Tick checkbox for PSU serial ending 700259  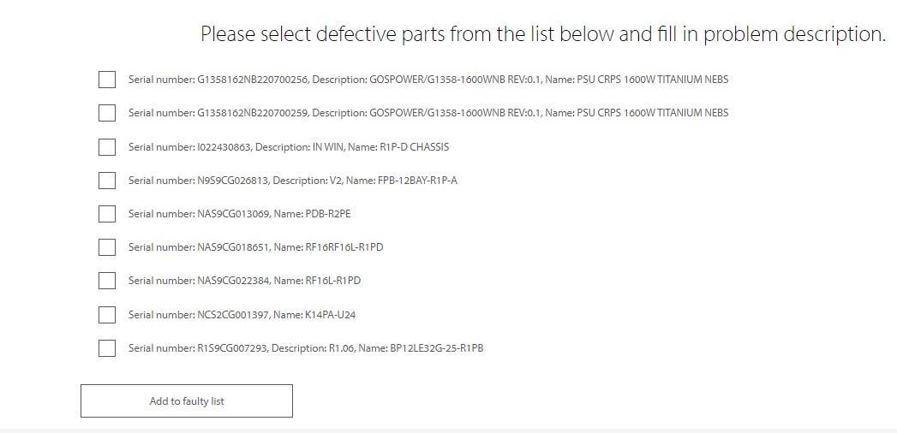point(107,113)
